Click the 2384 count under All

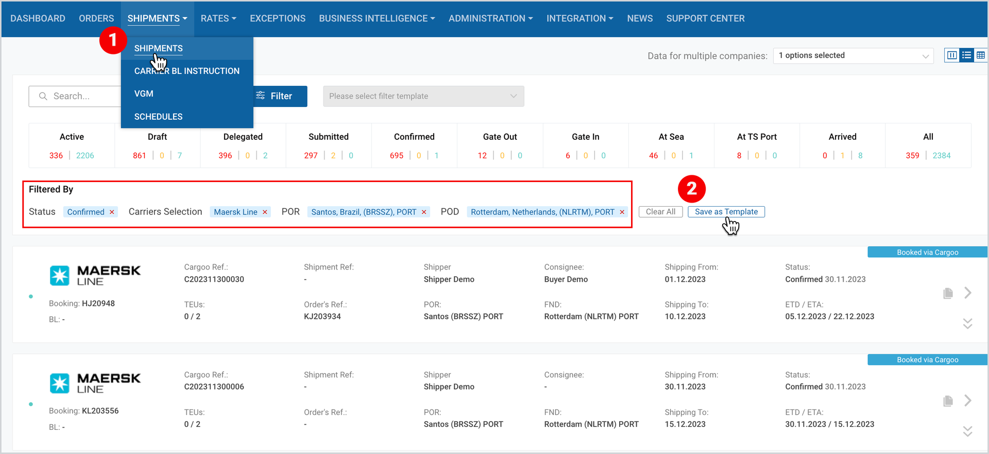942,155
